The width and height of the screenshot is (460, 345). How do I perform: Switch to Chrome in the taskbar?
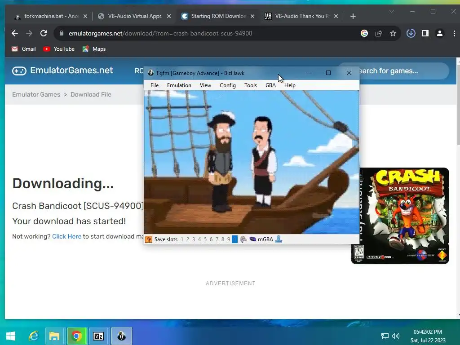coord(76,336)
